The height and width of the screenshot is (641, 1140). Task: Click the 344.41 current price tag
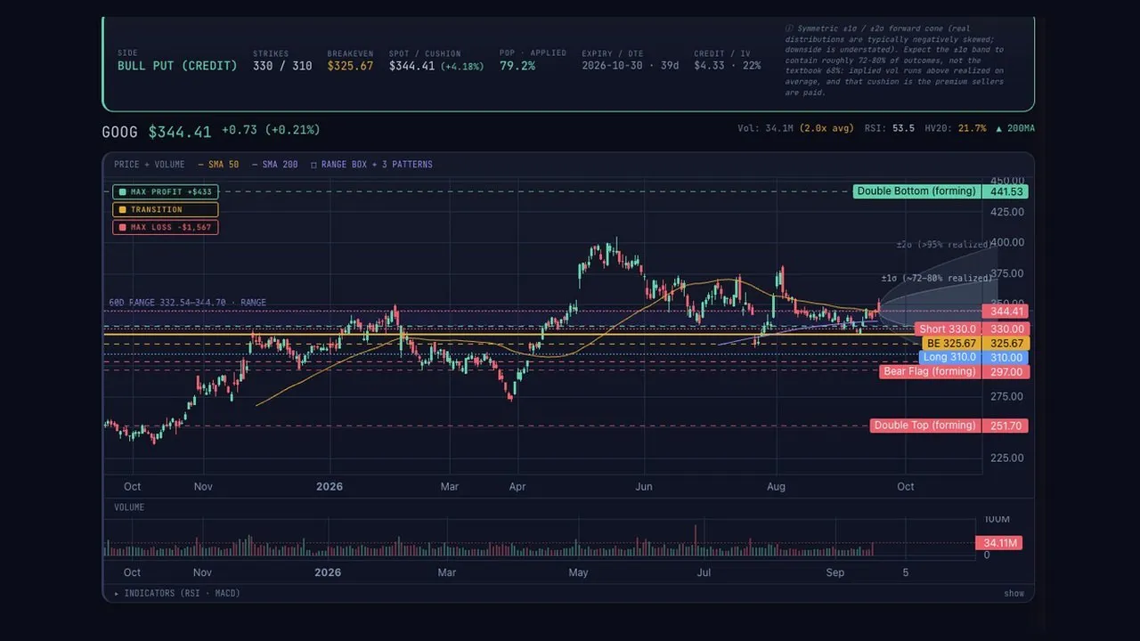(x=1006, y=312)
